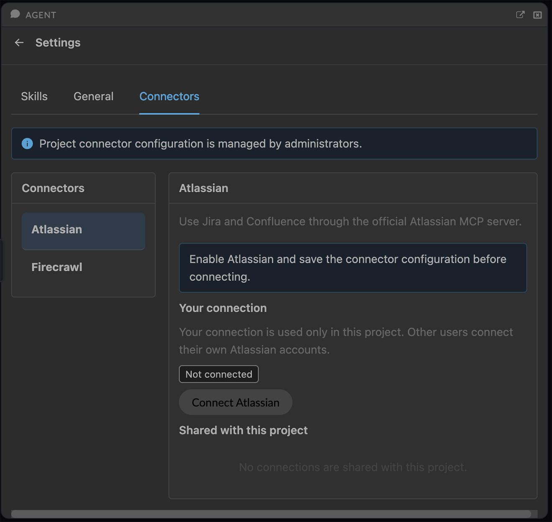The height and width of the screenshot is (522, 552).
Task: Click the info icon in the admin notice
Action: coord(27,144)
